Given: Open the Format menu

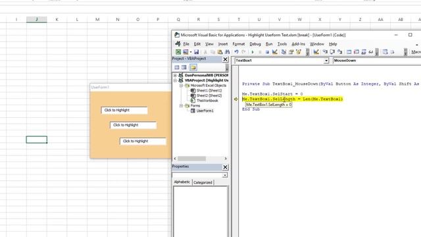Looking at the screenshot, I should click(238, 44).
